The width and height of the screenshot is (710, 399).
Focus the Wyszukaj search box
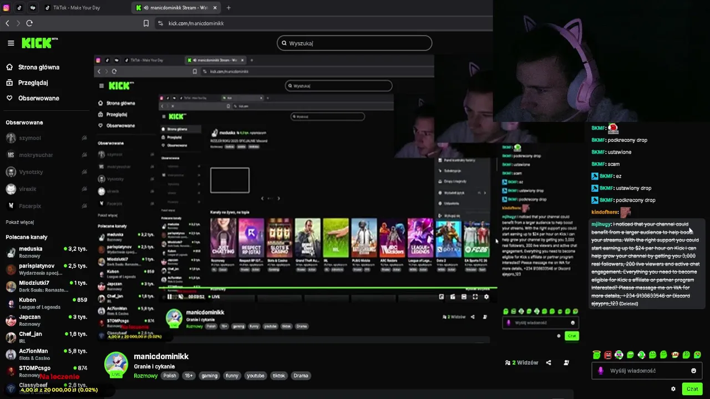pyautogui.click(x=354, y=43)
